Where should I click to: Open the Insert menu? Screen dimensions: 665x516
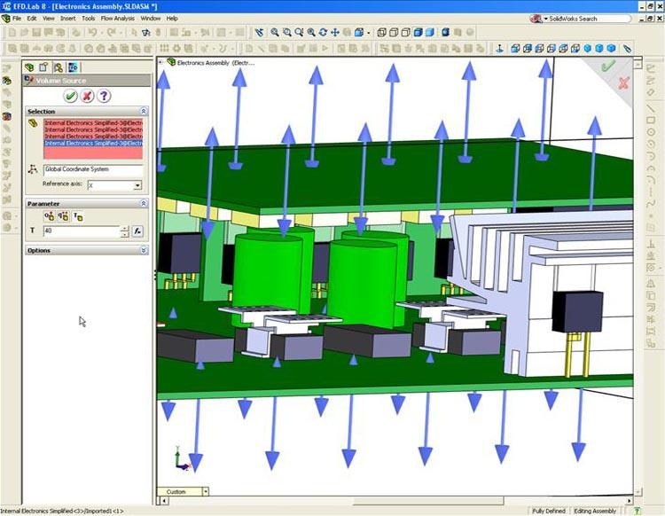[x=67, y=18]
